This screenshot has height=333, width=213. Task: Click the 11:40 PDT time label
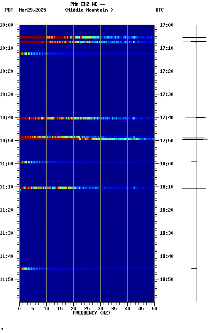(x=7, y=256)
